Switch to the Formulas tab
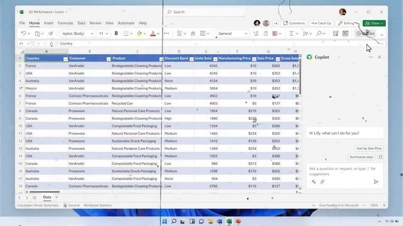 [65, 23]
